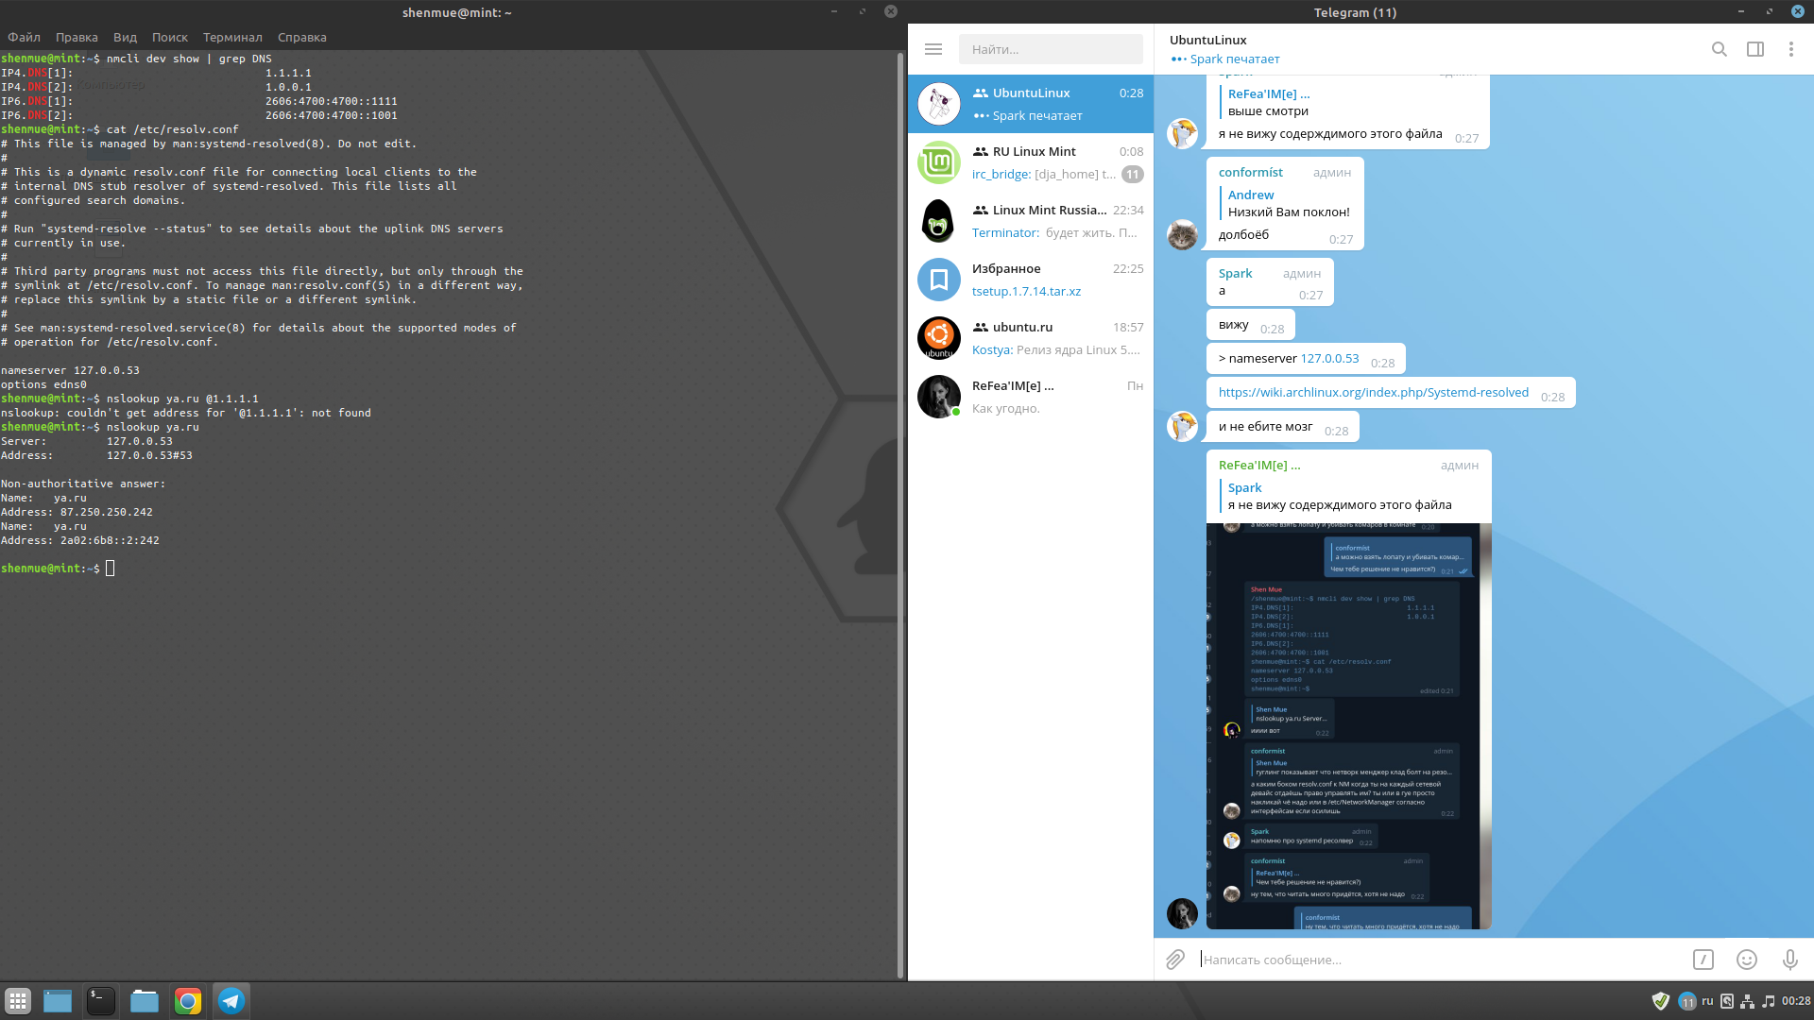
Task: Toggle Telegram right info sidebar icon
Action: [x=1755, y=49]
